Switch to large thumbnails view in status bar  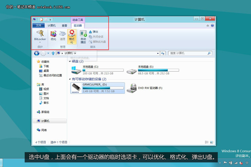pos(212,142)
